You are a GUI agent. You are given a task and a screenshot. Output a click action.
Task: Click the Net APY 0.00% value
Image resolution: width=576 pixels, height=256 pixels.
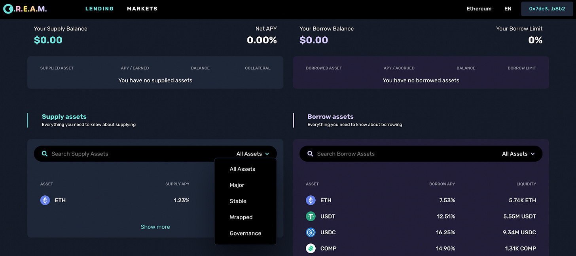(x=262, y=40)
